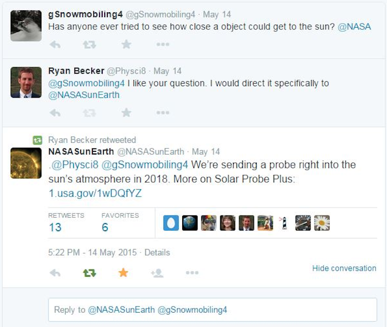The height and width of the screenshot is (327, 387).
Task: Open more options on NASASunEarth tweet
Action: pyautogui.click(x=192, y=273)
